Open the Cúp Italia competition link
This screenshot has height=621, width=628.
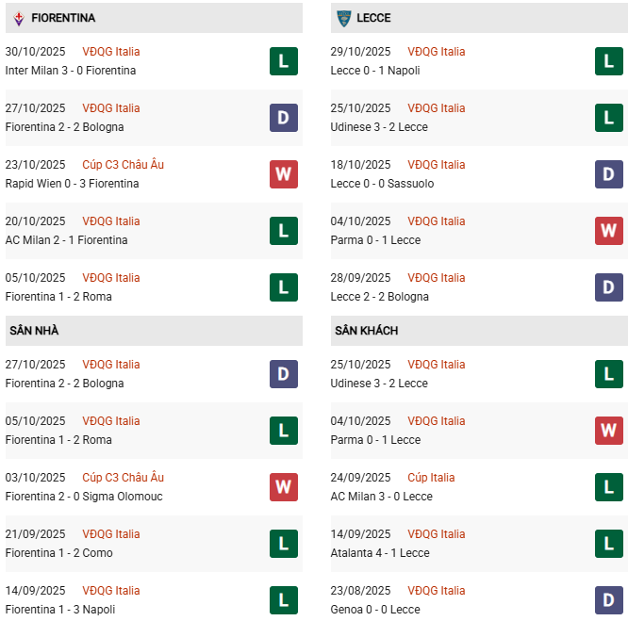430,478
